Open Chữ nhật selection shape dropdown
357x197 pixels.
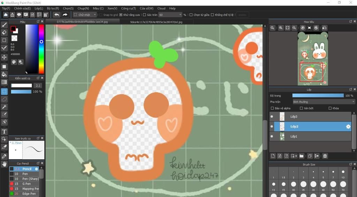click(85, 15)
